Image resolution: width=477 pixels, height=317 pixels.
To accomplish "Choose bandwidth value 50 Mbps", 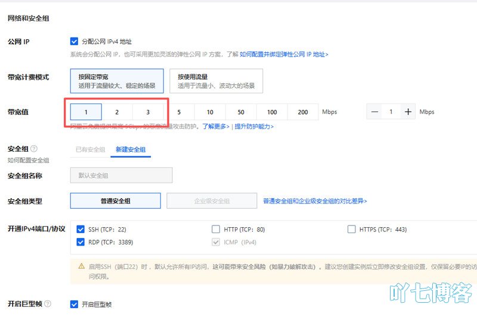I will [241, 112].
